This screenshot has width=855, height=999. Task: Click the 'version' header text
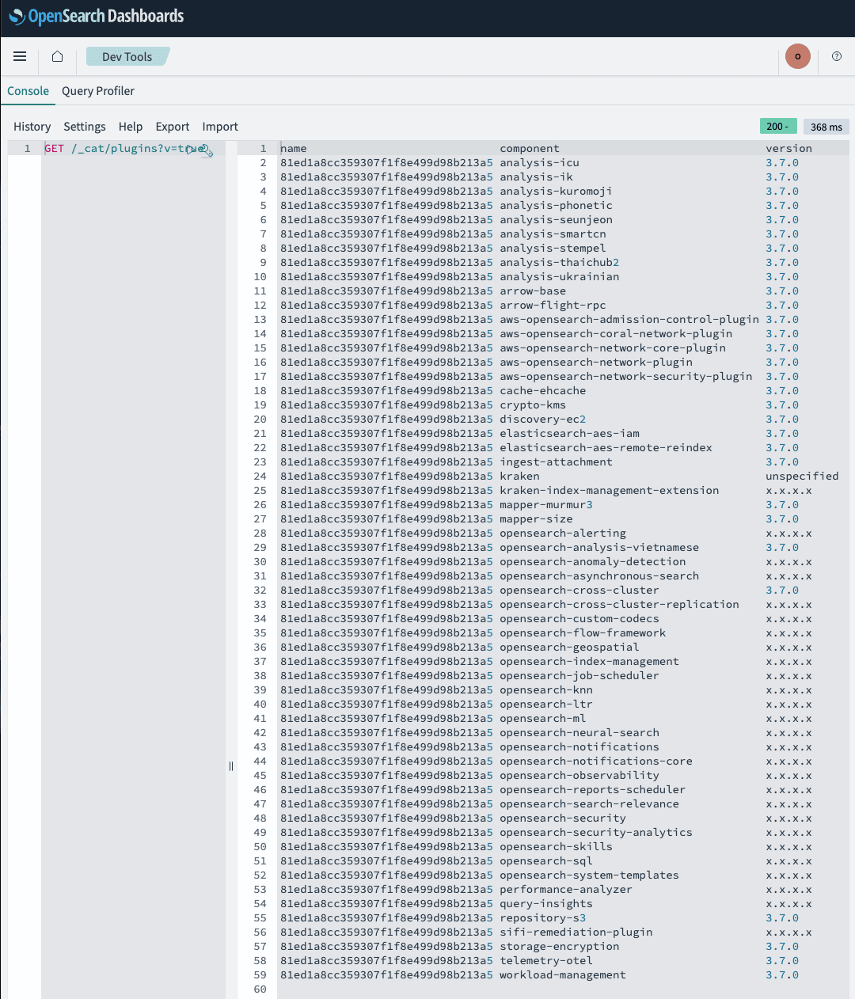(788, 148)
